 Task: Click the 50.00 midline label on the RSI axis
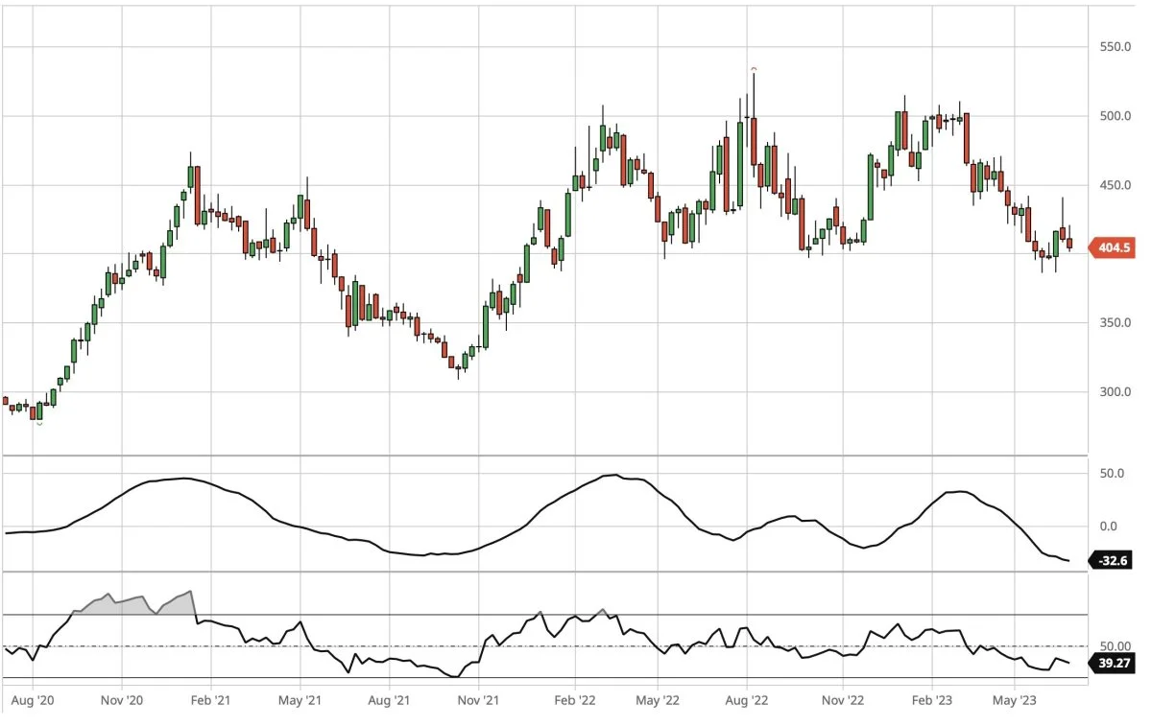coord(1114,646)
